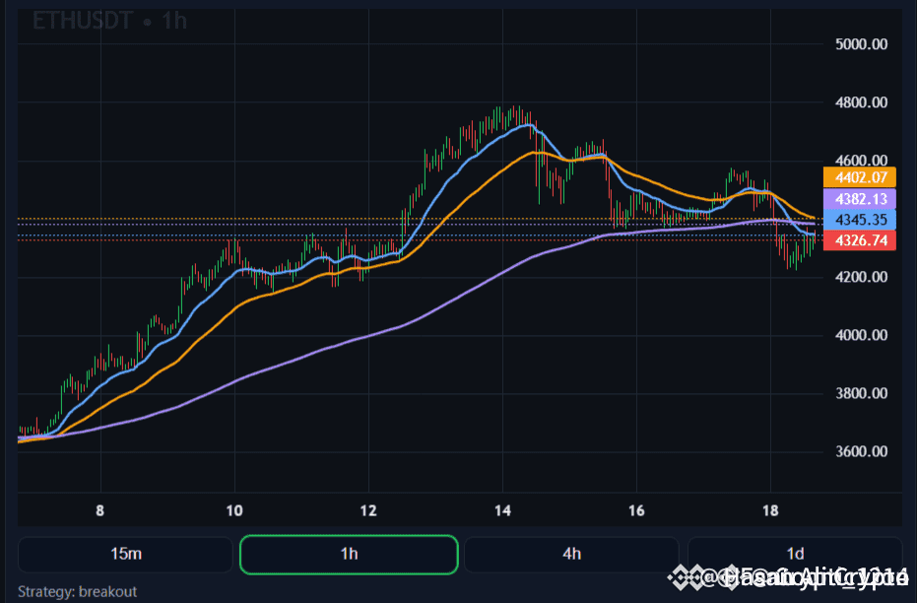Click date 16 on time axis
Viewport: 917px width, 603px height.
point(636,510)
